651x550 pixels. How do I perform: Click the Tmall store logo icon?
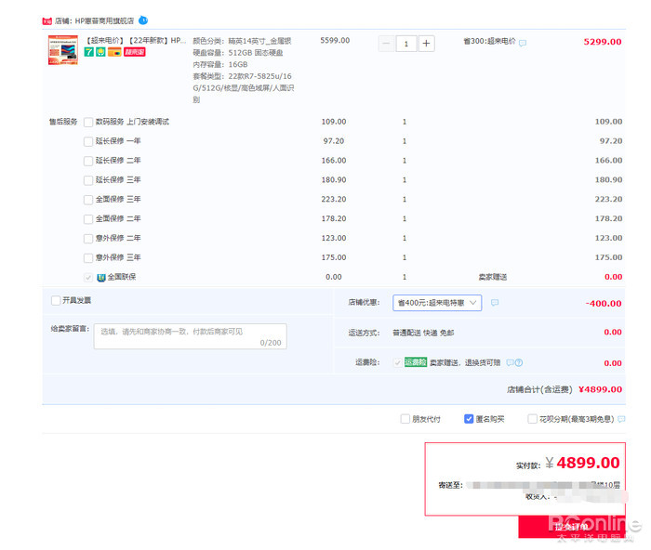pyautogui.click(x=46, y=20)
